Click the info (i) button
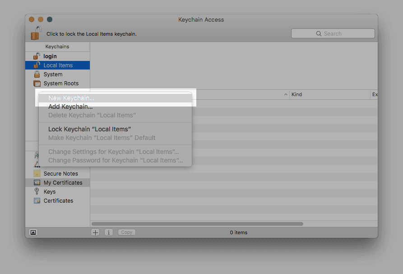The height and width of the screenshot is (274, 403). [x=109, y=232]
